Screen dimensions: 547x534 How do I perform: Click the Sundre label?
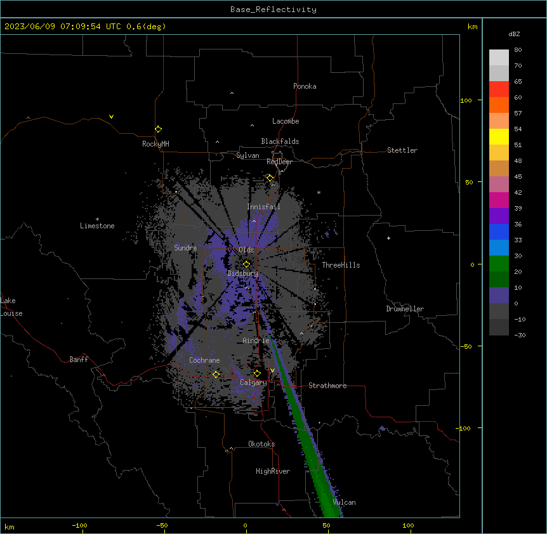(x=185, y=248)
